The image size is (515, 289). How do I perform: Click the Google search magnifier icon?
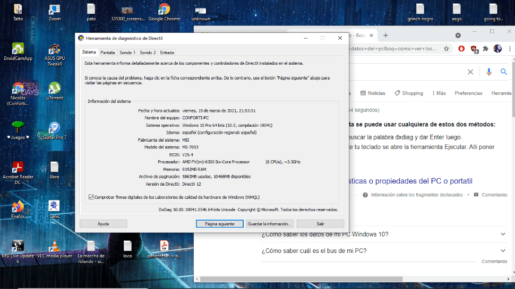pyautogui.click(x=504, y=72)
